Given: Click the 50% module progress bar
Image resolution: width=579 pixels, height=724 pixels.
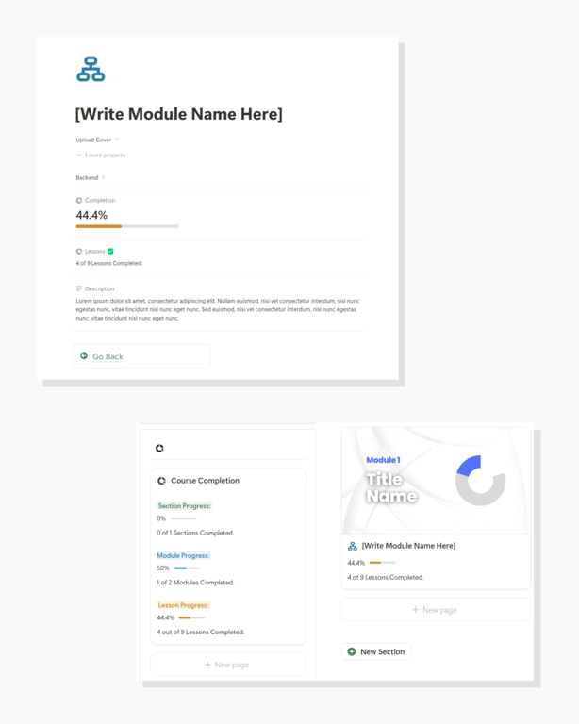Looking at the screenshot, I should tap(187, 568).
